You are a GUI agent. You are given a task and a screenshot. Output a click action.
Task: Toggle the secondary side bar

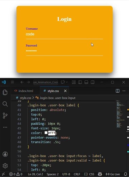(x=92, y=82)
